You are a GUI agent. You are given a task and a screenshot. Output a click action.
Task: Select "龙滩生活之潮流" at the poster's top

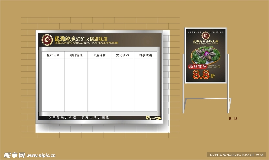pyautogui.click(x=217, y=32)
